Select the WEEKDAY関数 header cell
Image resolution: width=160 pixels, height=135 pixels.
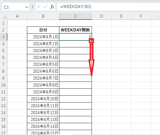(x=76, y=30)
